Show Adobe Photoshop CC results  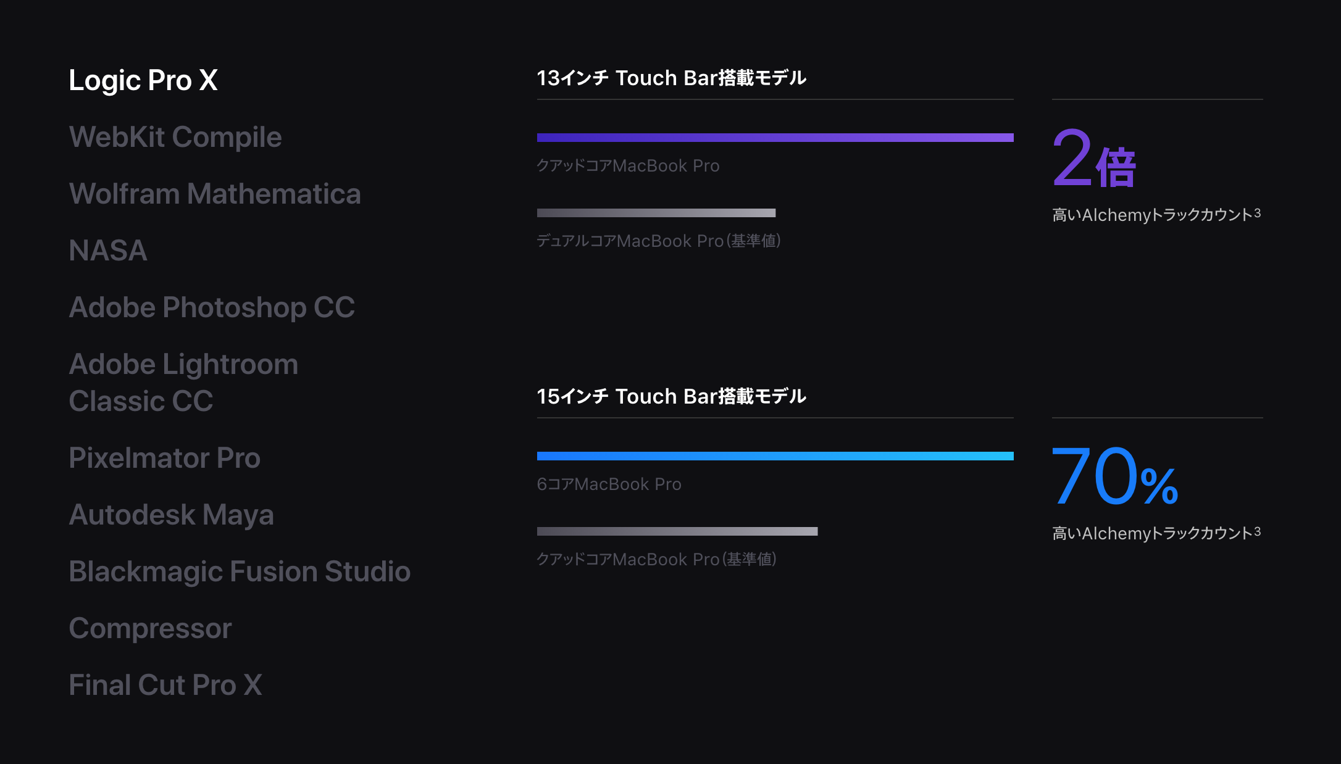(212, 307)
